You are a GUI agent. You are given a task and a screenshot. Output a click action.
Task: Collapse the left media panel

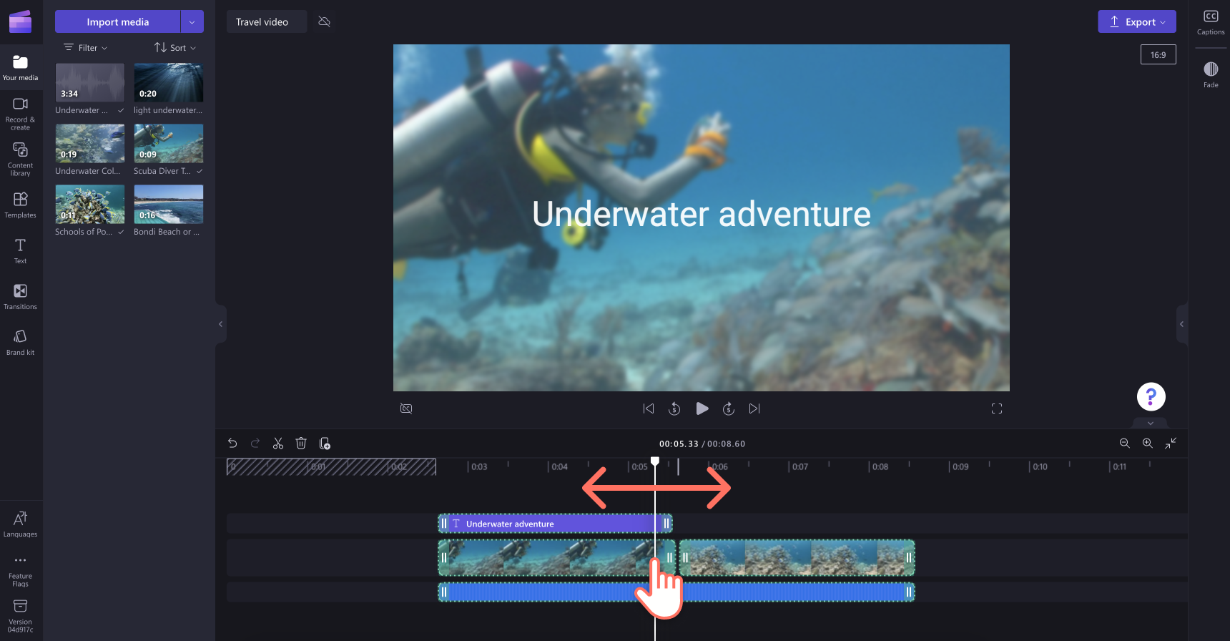[x=220, y=324]
